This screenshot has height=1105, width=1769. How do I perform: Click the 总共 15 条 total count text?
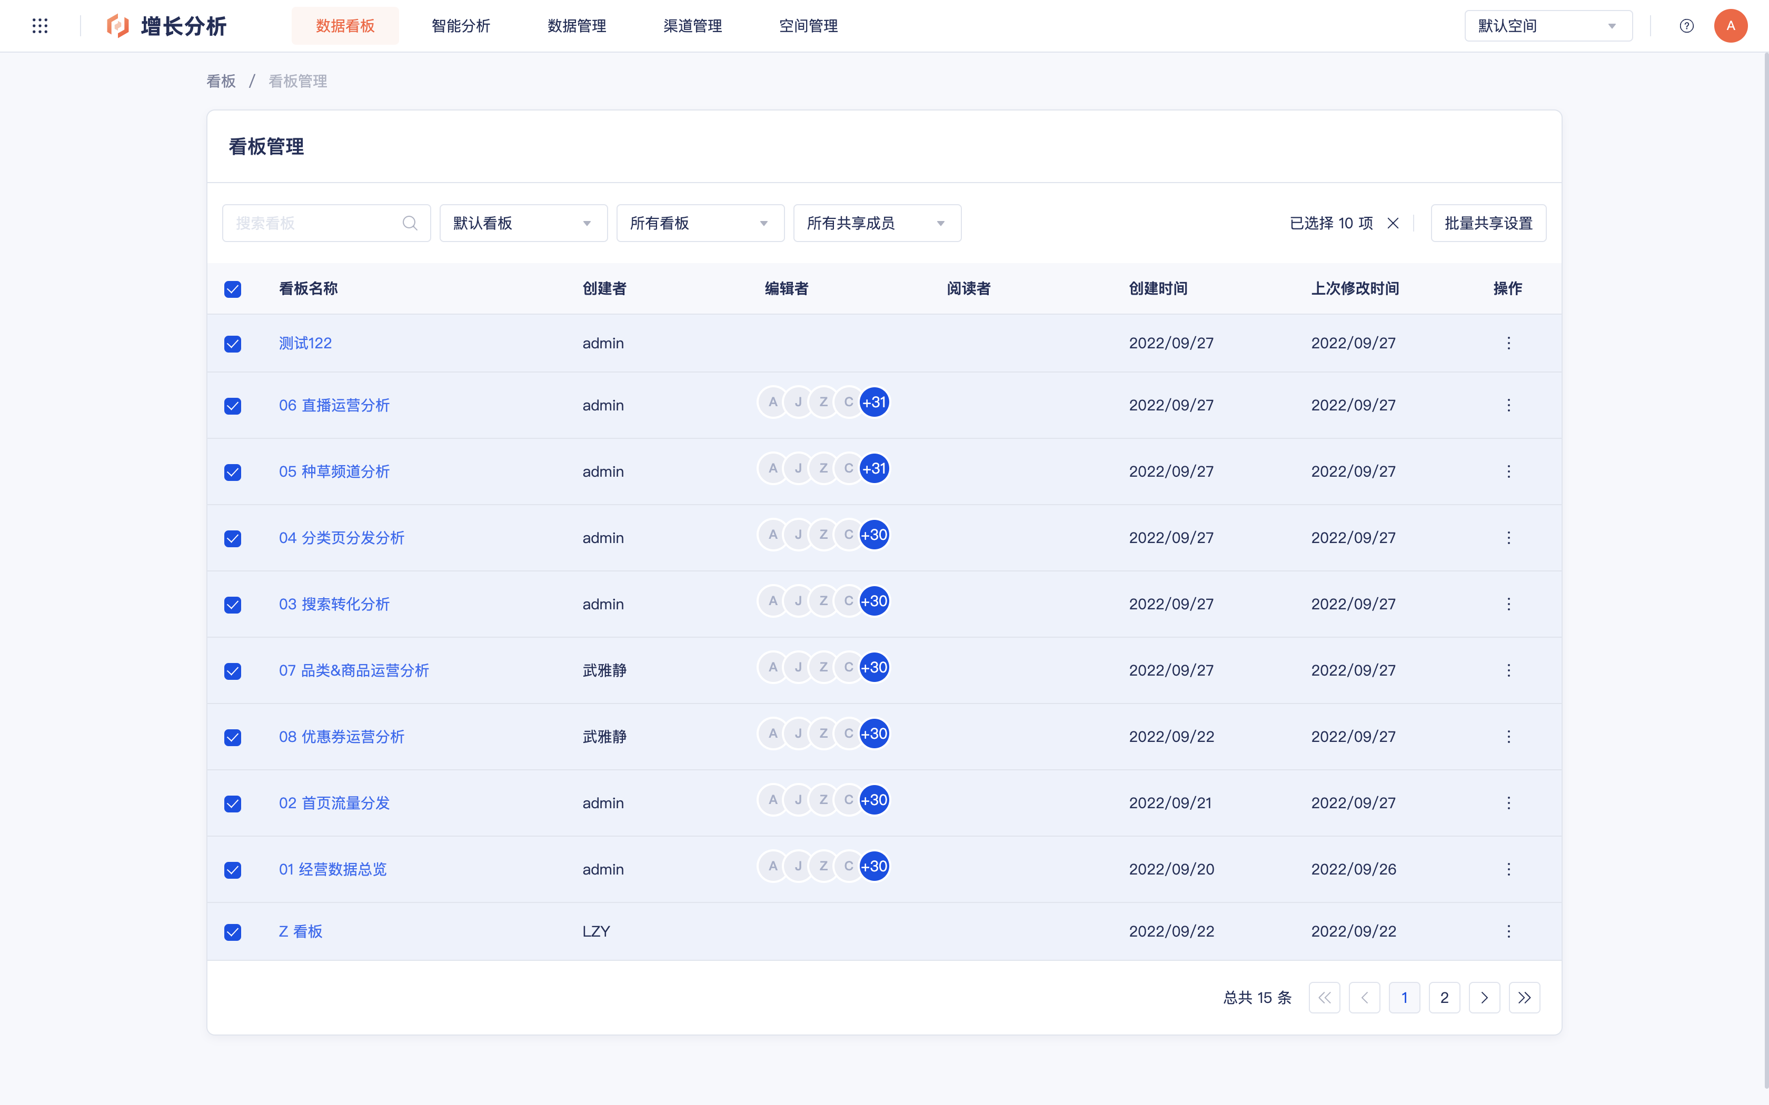1257,998
